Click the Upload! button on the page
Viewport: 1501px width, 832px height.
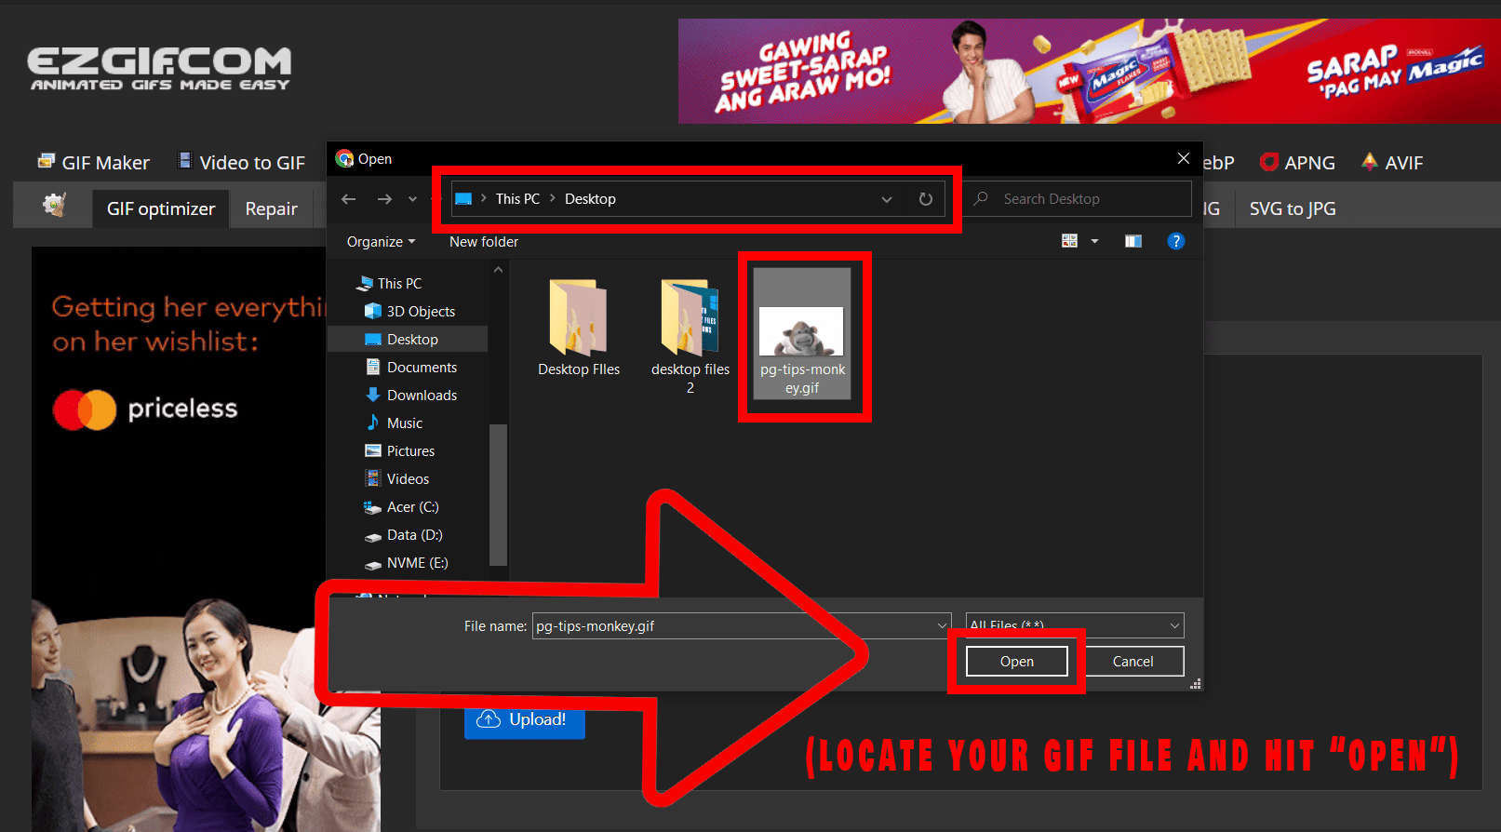[x=525, y=719]
